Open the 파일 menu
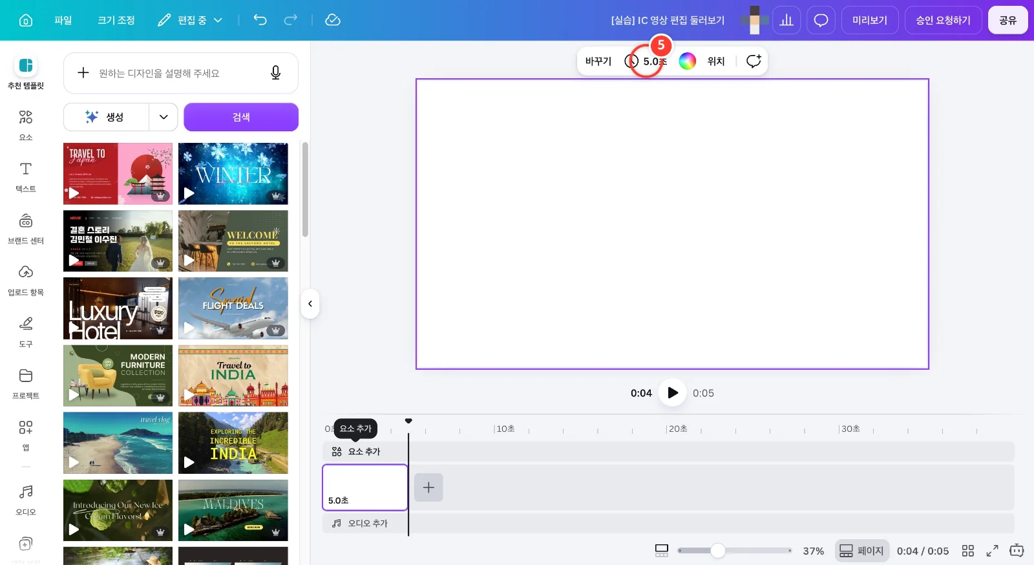The image size is (1034, 565). coord(63,20)
